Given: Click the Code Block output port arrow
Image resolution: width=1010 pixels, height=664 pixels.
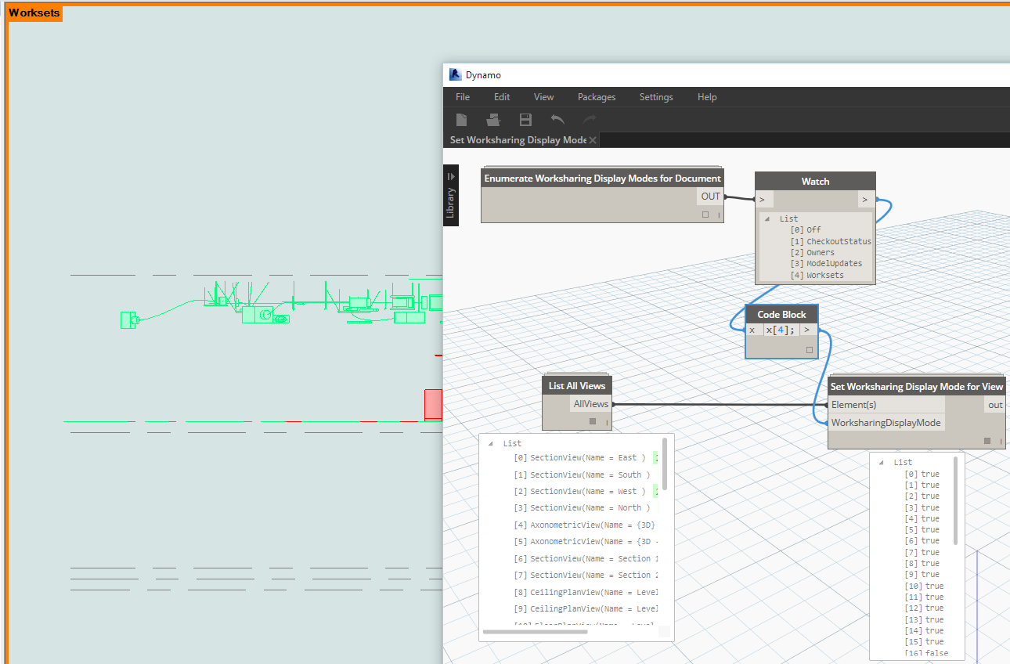Looking at the screenshot, I should (806, 330).
